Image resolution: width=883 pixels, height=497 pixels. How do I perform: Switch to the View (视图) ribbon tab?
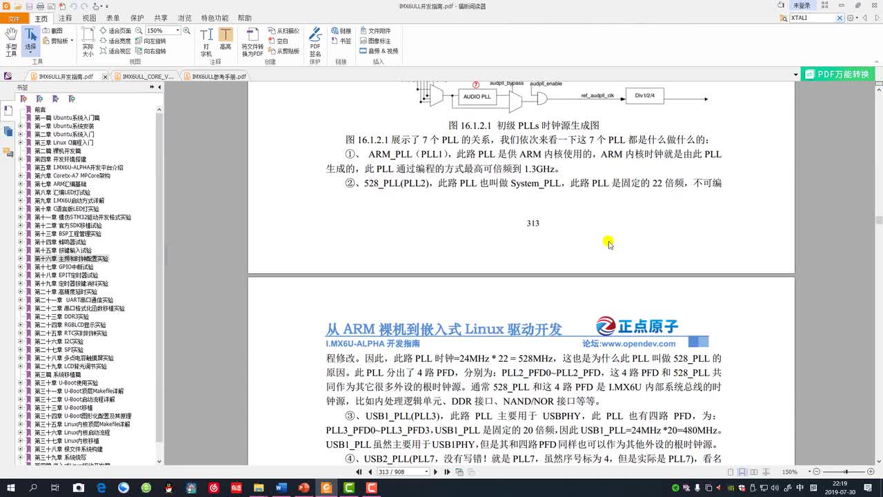point(89,18)
